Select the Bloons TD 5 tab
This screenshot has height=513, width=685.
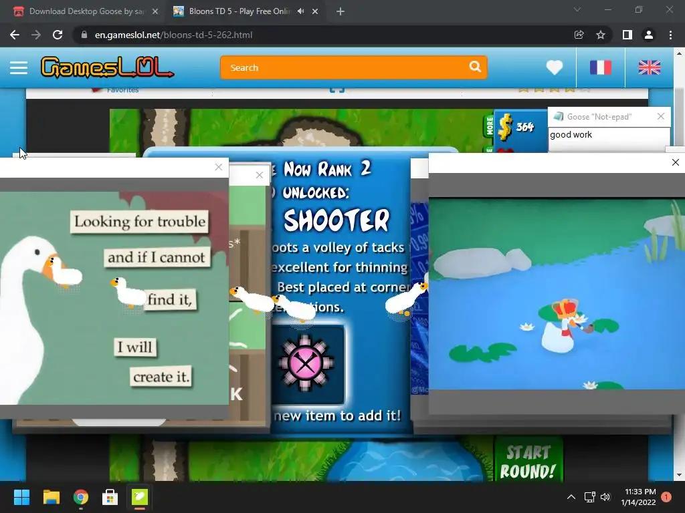pyautogui.click(x=240, y=11)
